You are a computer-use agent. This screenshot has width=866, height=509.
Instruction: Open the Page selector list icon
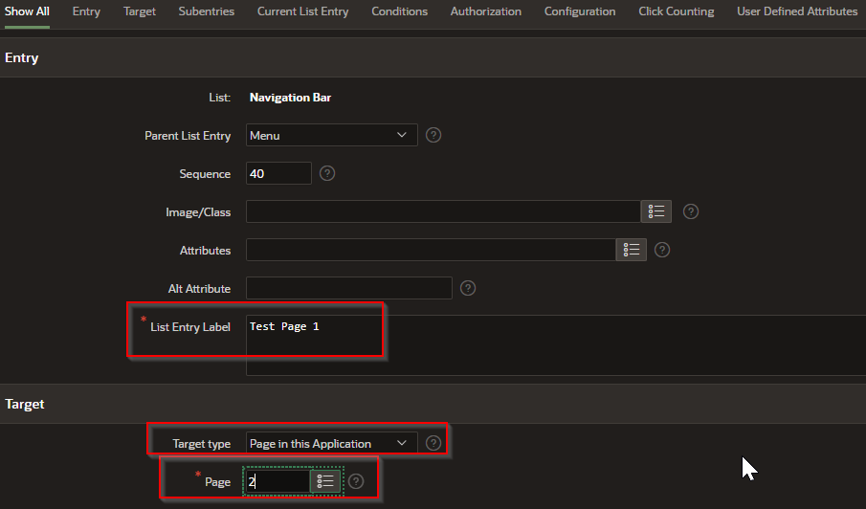tap(325, 481)
